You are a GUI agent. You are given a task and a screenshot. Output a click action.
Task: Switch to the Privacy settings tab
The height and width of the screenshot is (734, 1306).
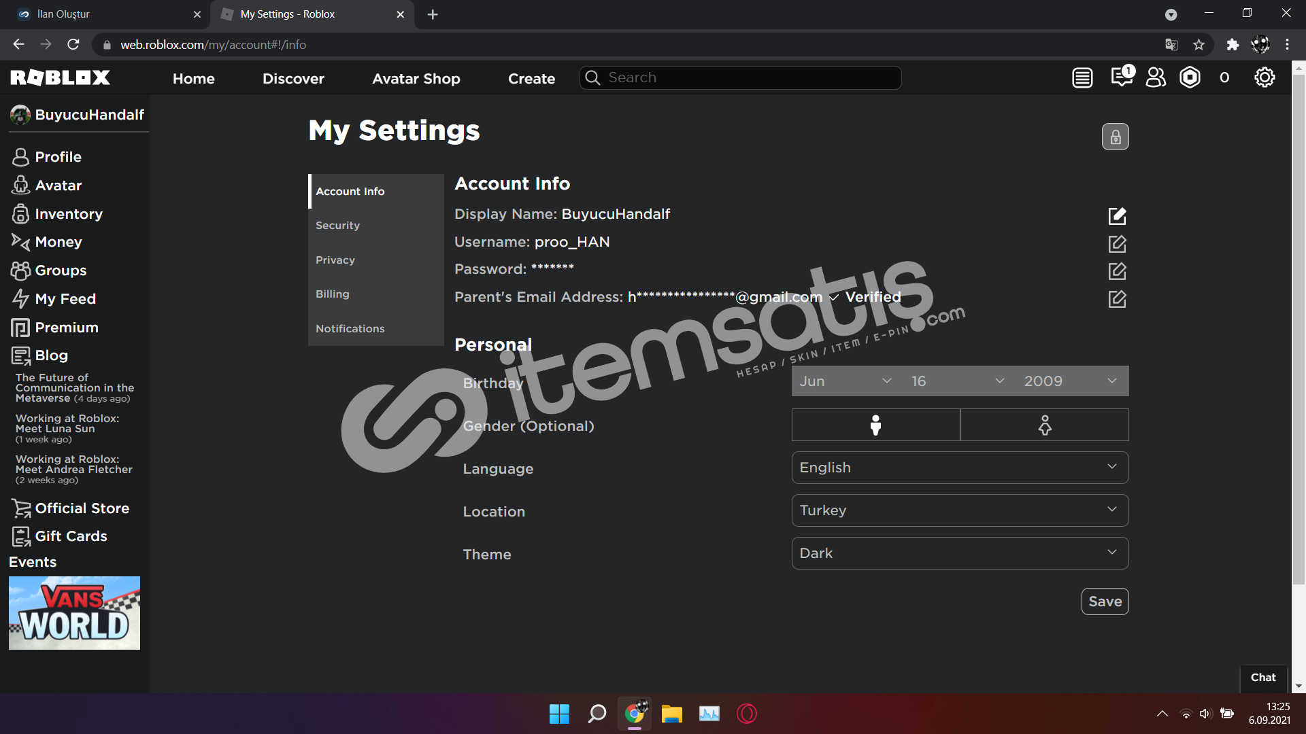coord(376,260)
